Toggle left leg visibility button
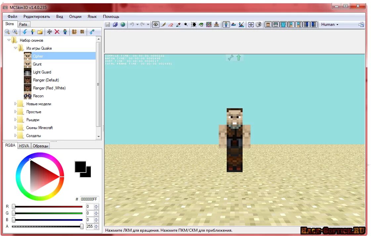The width and height of the screenshot is (371, 236). coord(306,24)
